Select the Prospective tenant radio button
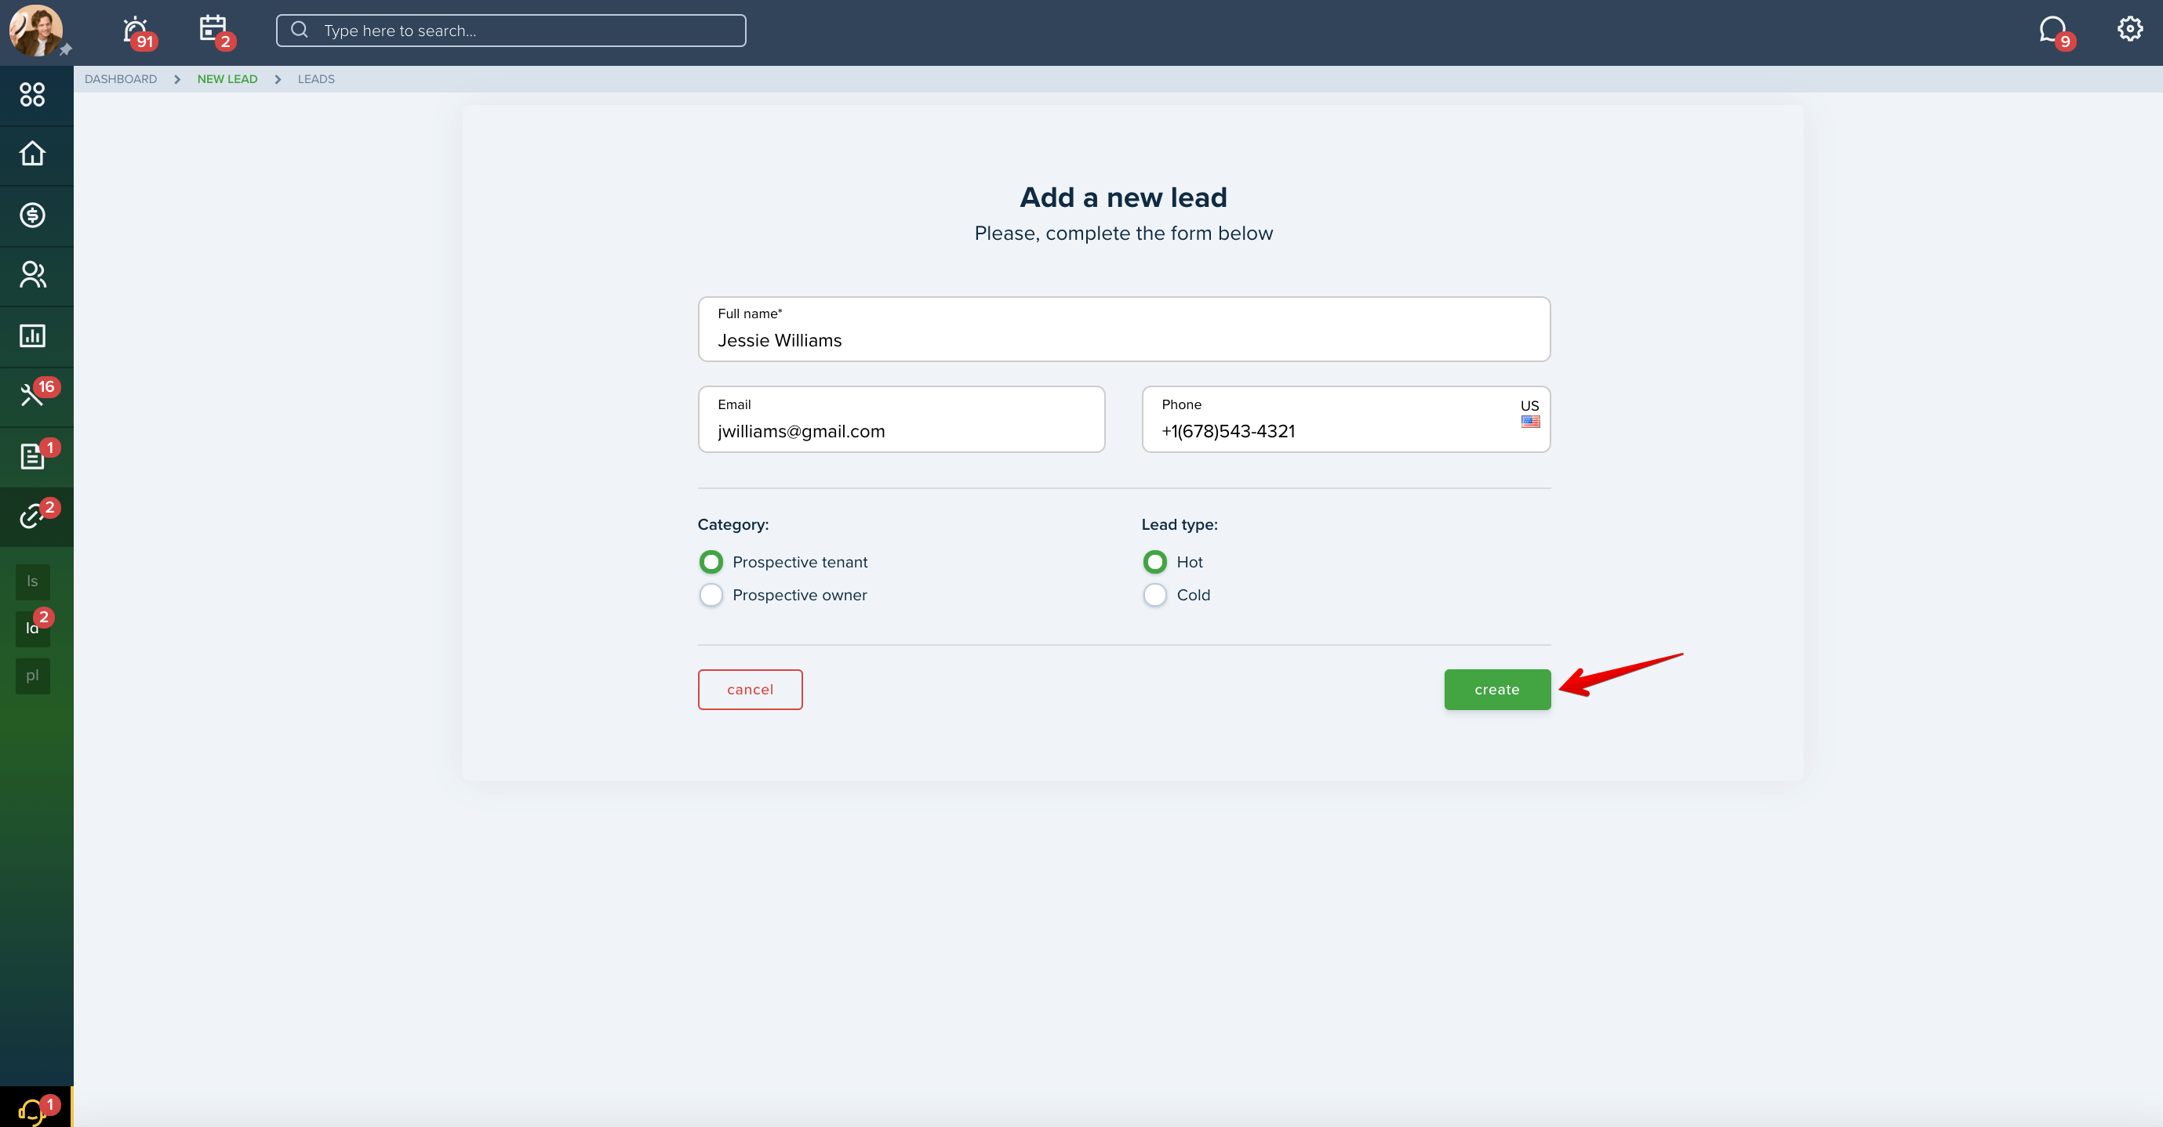 [711, 561]
